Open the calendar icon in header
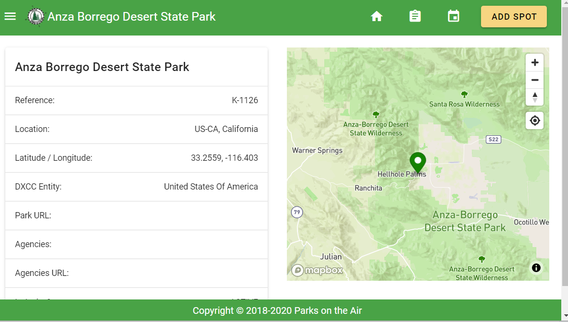The width and height of the screenshot is (568, 322). tap(454, 16)
